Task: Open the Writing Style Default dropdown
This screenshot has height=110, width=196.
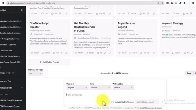Action: pyautogui.click(x=123, y=88)
